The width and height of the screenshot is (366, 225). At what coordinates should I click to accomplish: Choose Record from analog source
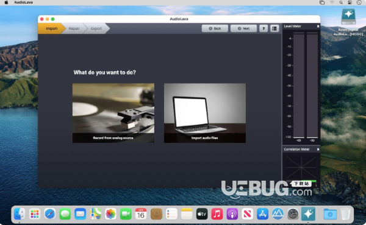click(113, 113)
